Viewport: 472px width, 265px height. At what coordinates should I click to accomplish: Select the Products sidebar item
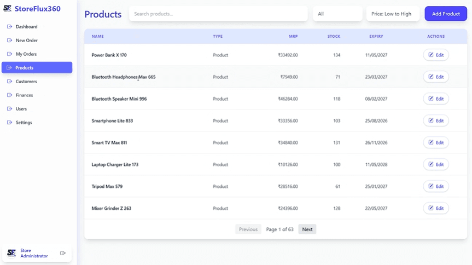(x=37, y=67)
